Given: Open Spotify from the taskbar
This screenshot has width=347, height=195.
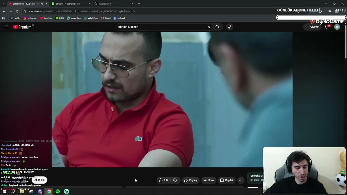Looking at the screenshot, I should (x=58, y=191).
